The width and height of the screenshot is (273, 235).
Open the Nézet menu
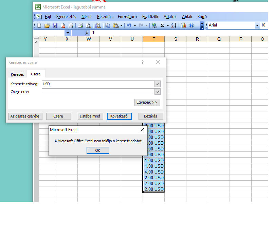point(87,17)
